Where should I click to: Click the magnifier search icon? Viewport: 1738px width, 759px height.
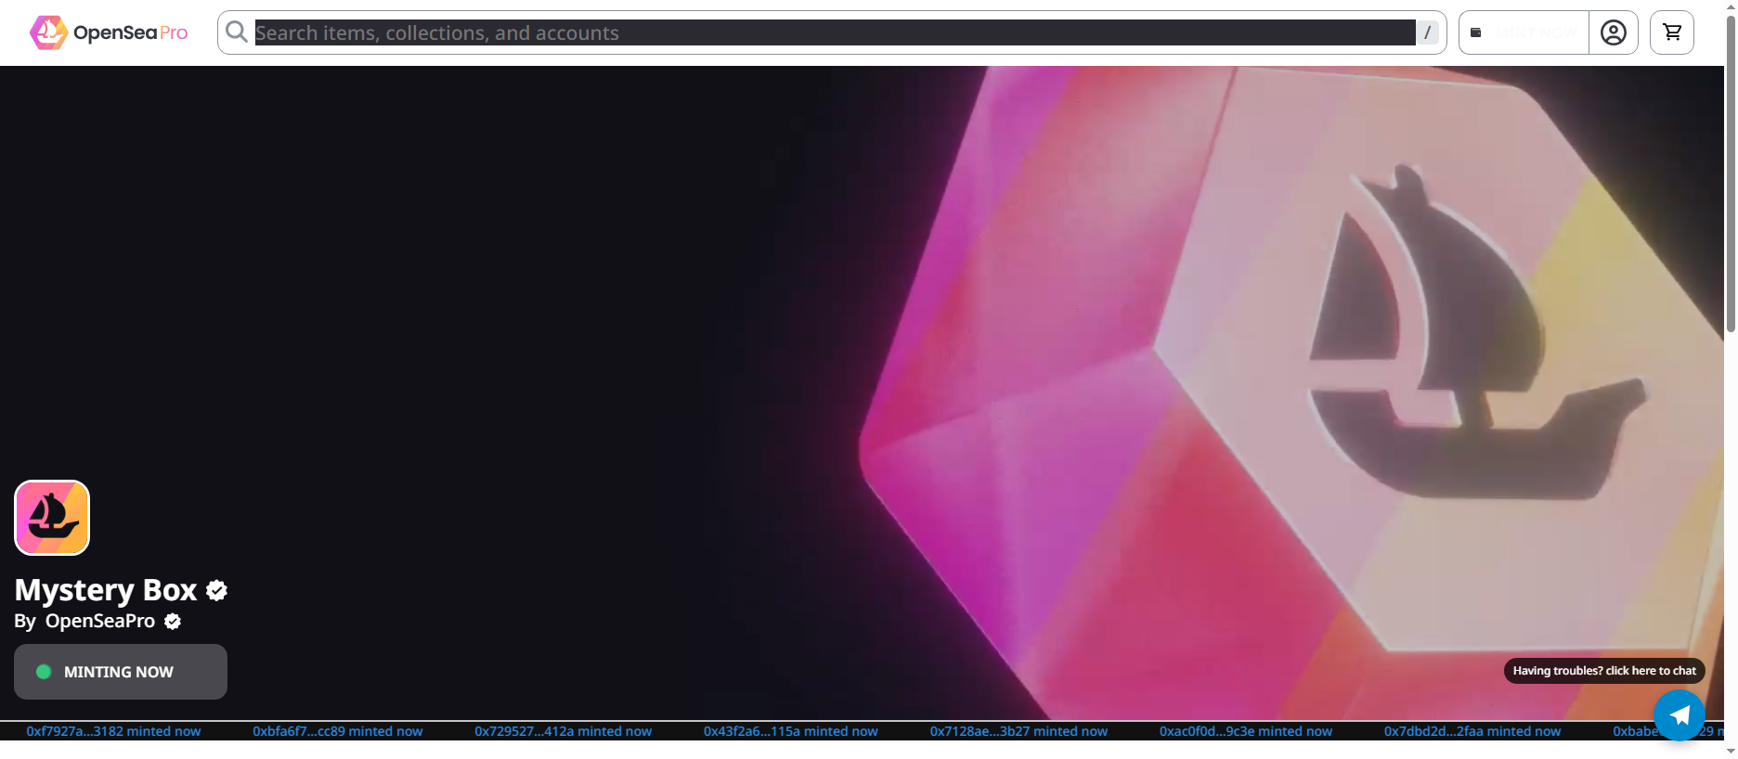click(x=237, y=32)
